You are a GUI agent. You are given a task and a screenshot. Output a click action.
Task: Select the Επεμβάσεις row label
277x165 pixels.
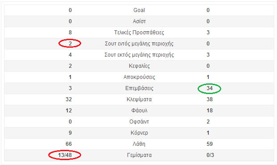pyautogui.click(x=139, y=88)
